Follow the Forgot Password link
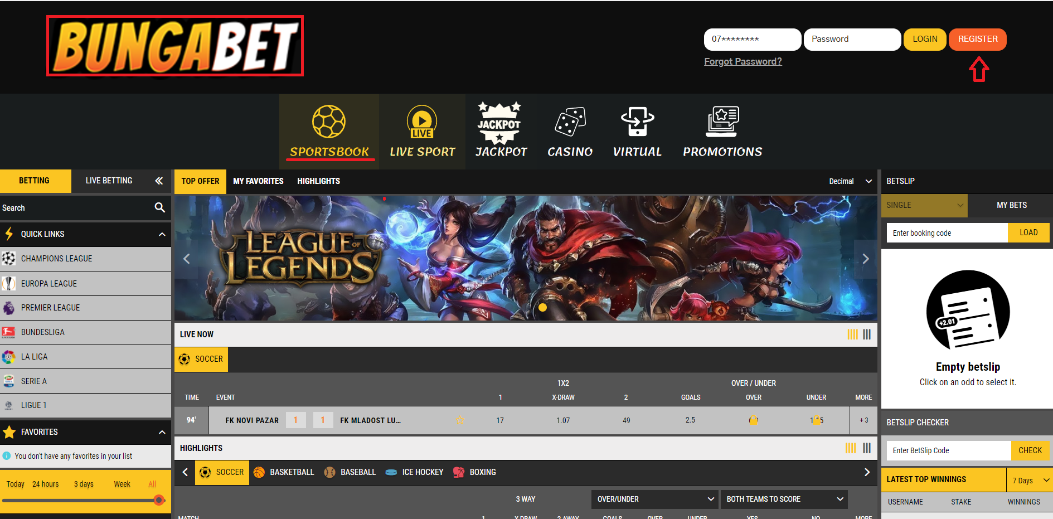The width and height of the screenshot is (1053, 519). [x=743, y=61]
